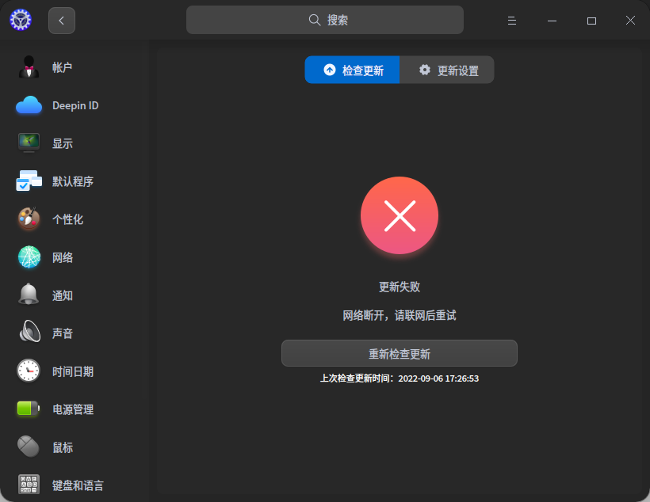Open the 帐户 accounts icon in sidebar

click(29, 67)
